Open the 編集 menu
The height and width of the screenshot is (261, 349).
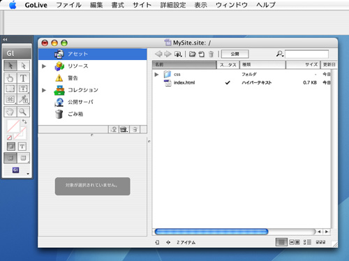click(x=96, y=5)
